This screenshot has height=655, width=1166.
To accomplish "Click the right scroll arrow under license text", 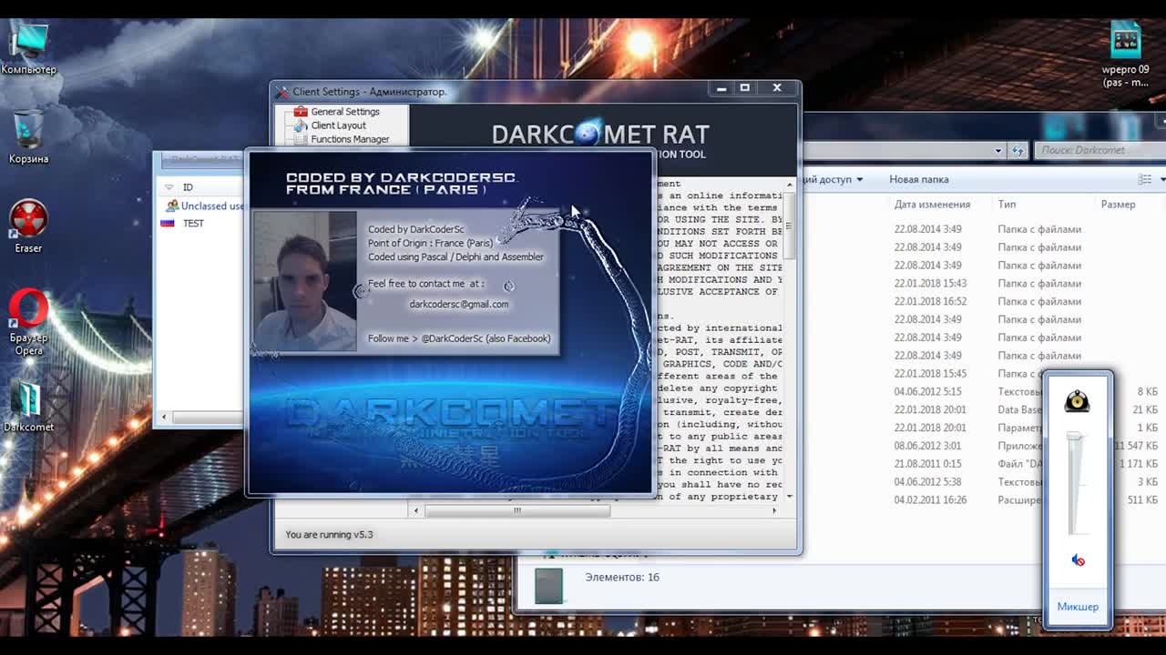I will tap(774, 510).
